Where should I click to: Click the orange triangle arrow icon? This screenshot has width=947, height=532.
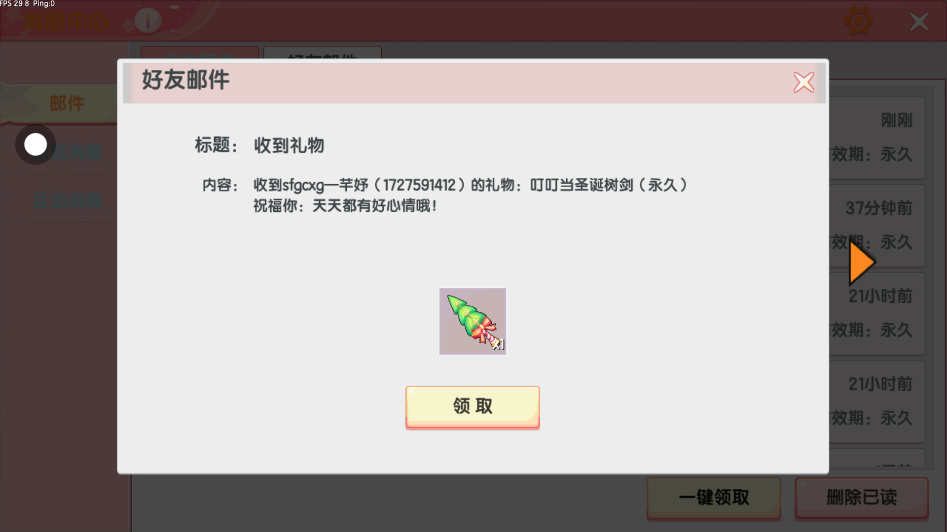point(862,263)
